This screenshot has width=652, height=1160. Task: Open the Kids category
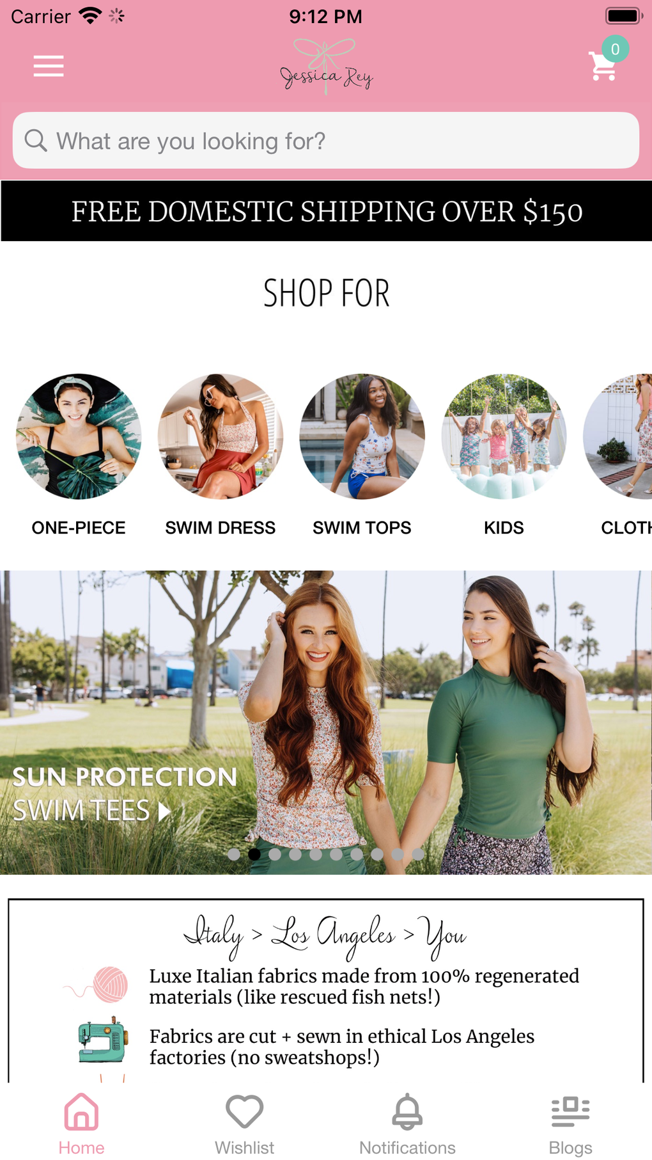coord(504,436)
